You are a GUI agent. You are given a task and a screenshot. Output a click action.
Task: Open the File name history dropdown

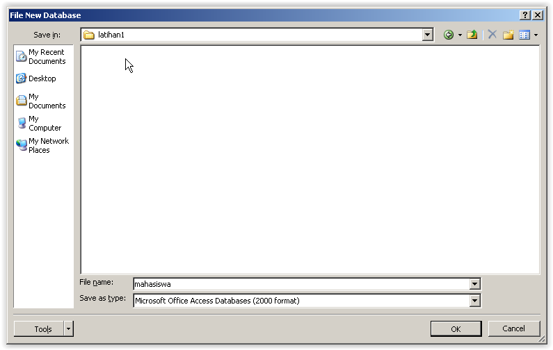coord(474,284)
